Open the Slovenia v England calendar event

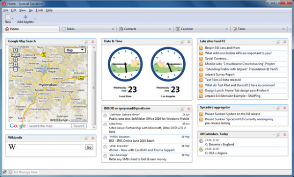(220, 144)
